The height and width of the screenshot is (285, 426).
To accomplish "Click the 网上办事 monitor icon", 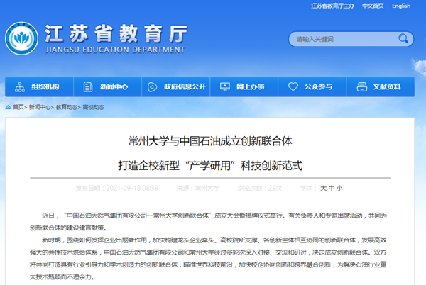I will (224, 86).
